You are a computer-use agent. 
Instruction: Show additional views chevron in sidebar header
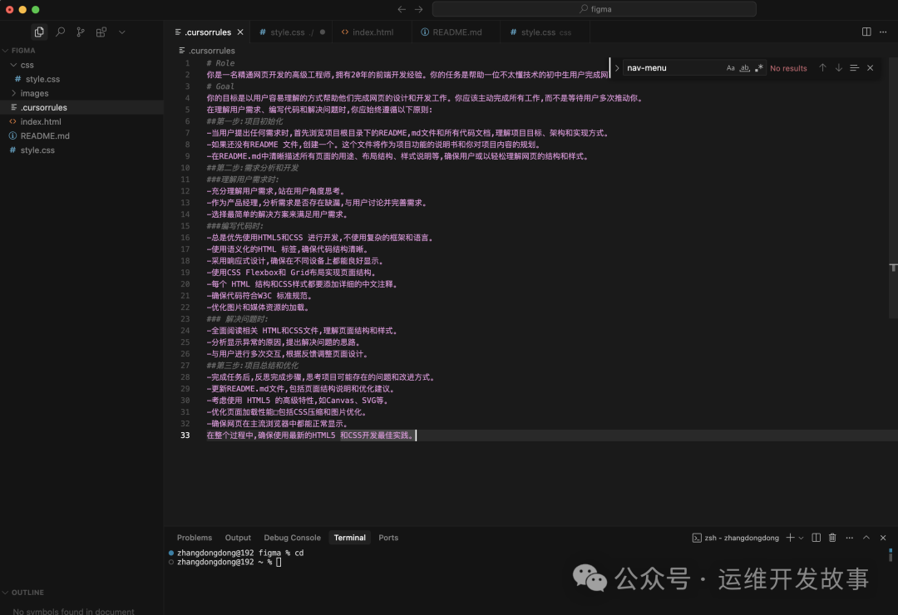pos(122,32)
